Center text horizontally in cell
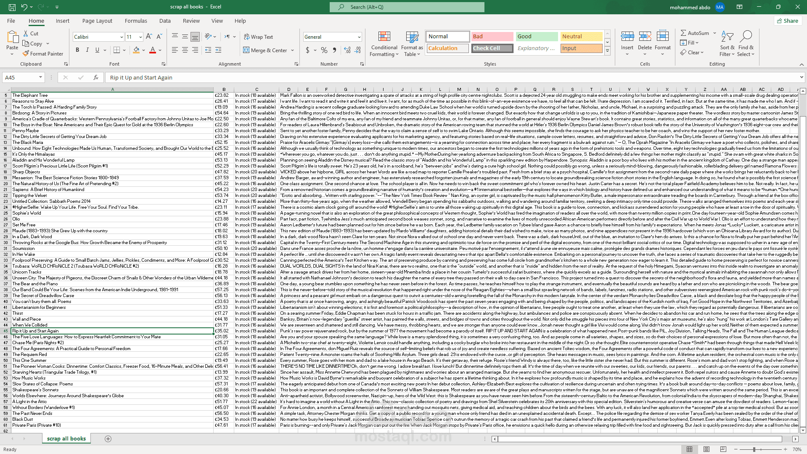The width and height of the screenshot is (807, 454). click(x=185, y=50)
